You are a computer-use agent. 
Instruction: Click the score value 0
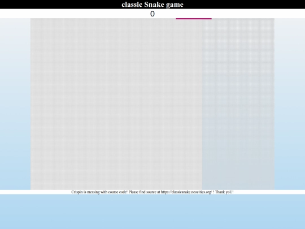pos(152,14)
